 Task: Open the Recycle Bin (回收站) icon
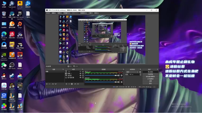coord(4,15)
